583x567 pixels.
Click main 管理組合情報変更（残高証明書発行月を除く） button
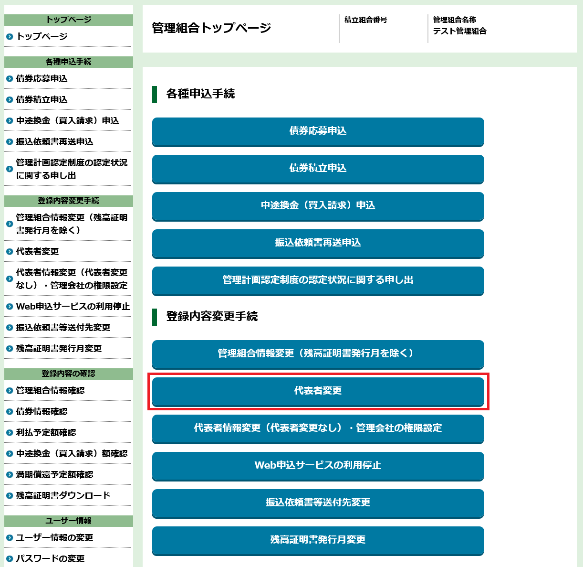click(x=318, y=354)
